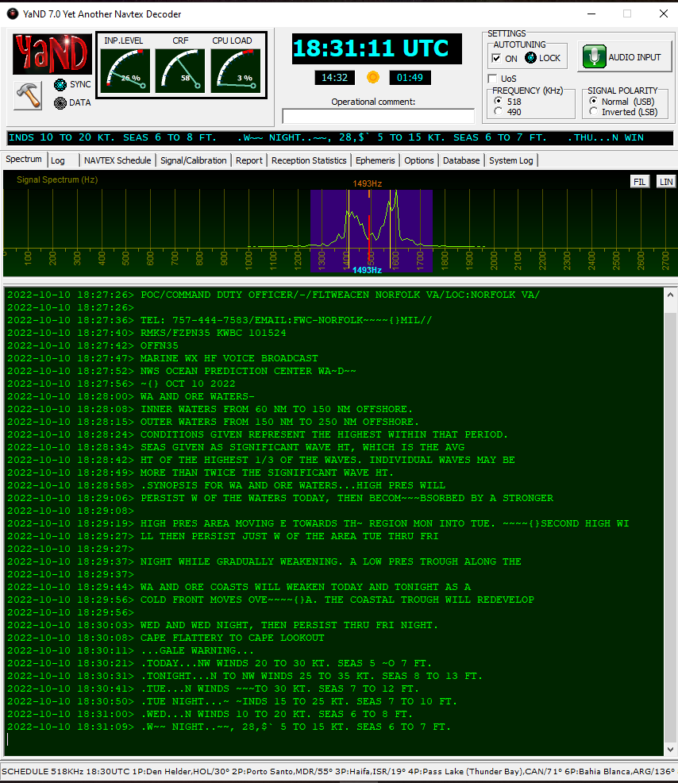Click the scroll down arrow of the log

click(671, 750)
